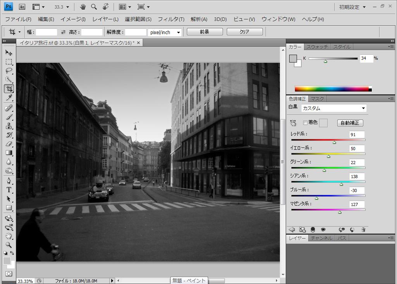The image size is (397, 284).
Task: Enable the 着色 (tint) checkbox
Action: coord(305,123)
